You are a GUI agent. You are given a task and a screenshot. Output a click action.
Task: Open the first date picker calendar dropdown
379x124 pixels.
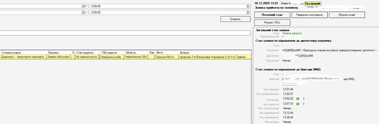[x=85, y=6]
